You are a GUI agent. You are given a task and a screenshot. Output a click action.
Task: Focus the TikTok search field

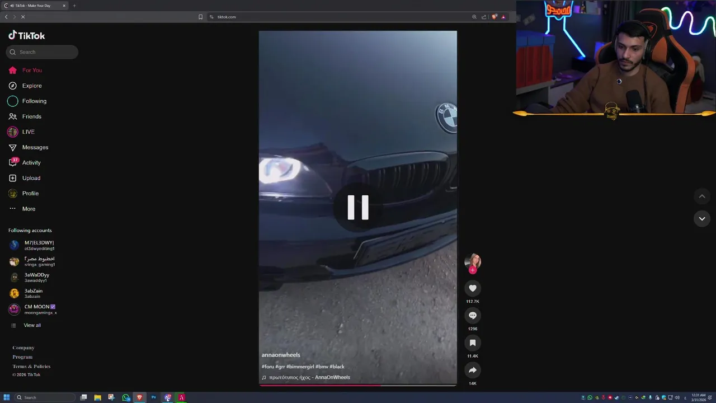pyautogui.click(x=42, y=52)
